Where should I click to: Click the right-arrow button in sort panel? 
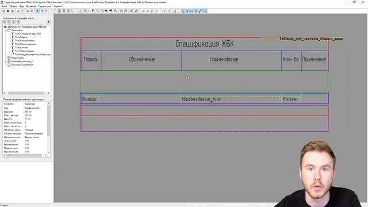click(48, 22)
